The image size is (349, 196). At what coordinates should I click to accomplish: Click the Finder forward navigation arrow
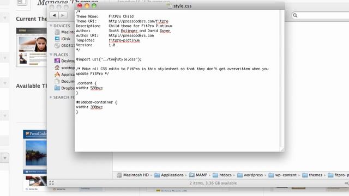pyautogui.click(x=63, y=15)
